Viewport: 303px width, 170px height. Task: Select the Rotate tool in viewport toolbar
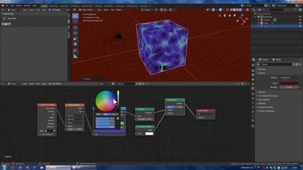tap(75, 33)
